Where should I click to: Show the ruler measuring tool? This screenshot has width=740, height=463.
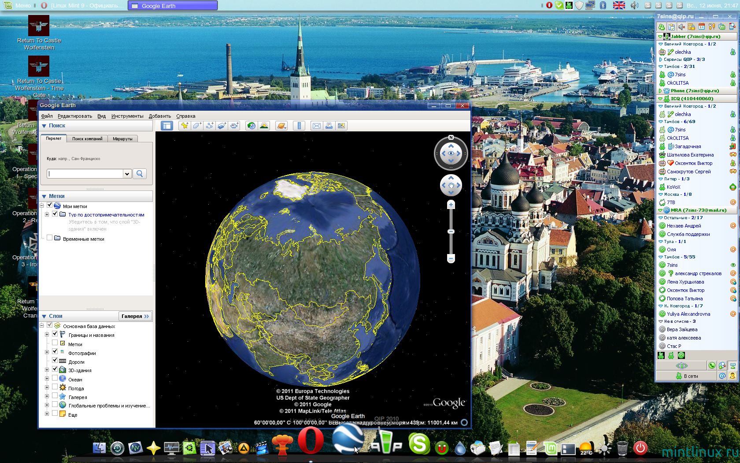point(299,126)
